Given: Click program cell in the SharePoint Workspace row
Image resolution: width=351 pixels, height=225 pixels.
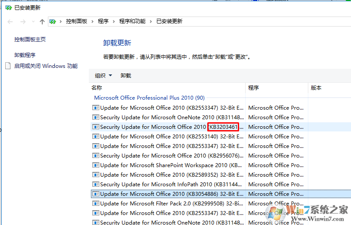Looking at the screenshot, I should (276, 165).
